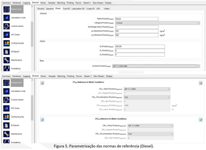Open the β Select Product dropdown (API 11.2.2M:1986)
The height and width of the screenshot is (150, 206).
click(156, 66)
